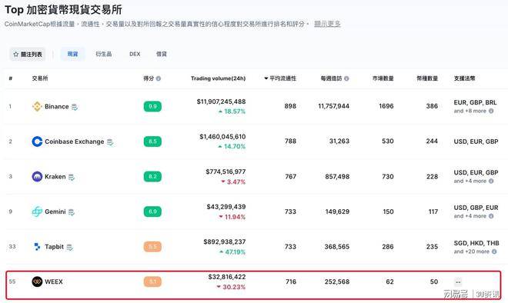Click the reserves stack icon beside Binance
Image resolution: width=508 pixels, height=303 pixels.
point(75,107)
